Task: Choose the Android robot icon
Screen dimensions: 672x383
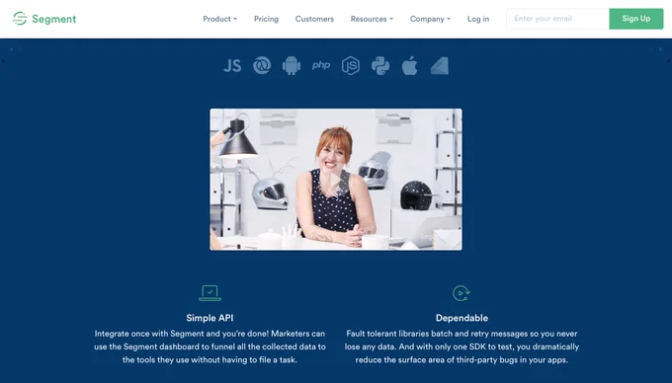Action: click(292, 66)
